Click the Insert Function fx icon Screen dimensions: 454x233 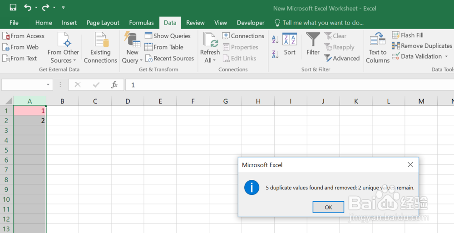(x=114, y=84)
